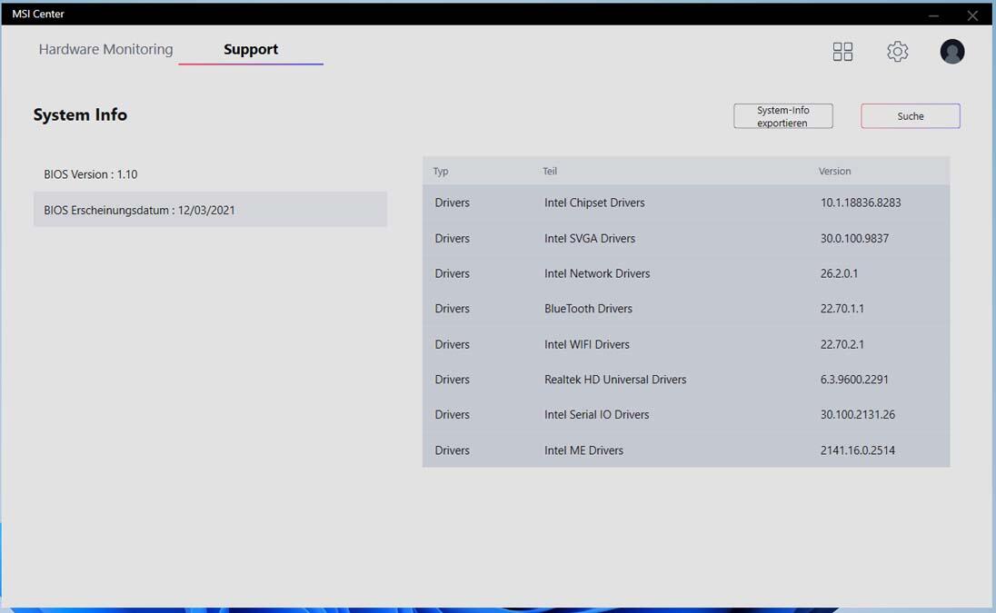Open settings via the gear icon
This screenshot has height=613, width=996.
pyautogui.click(x=897, y=52)
